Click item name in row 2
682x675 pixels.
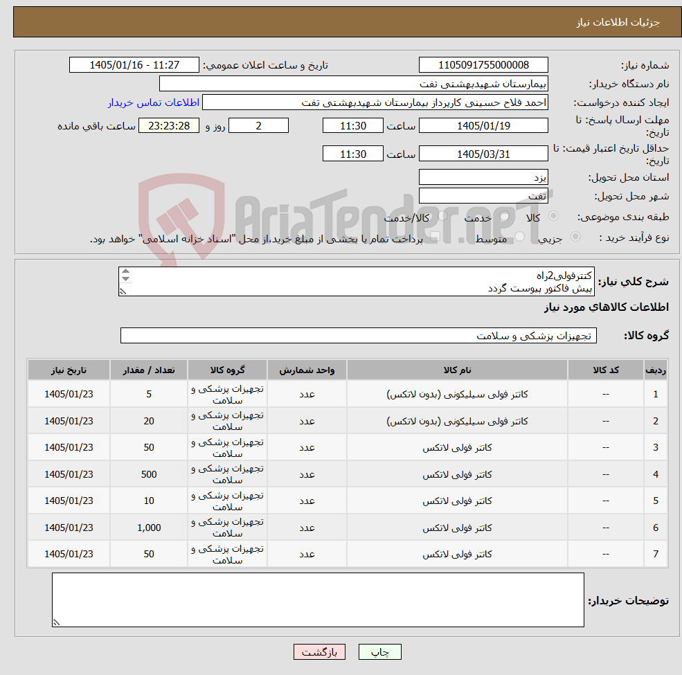pos(457,421)
